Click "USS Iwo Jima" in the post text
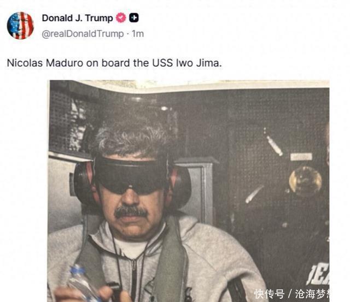 pos(187,63)
